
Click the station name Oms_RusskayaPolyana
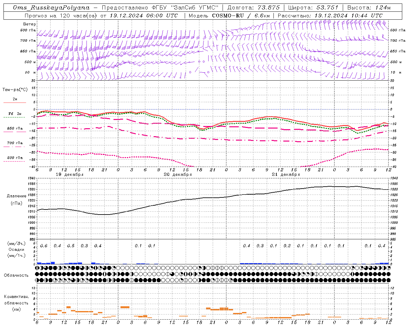point(51,8)
